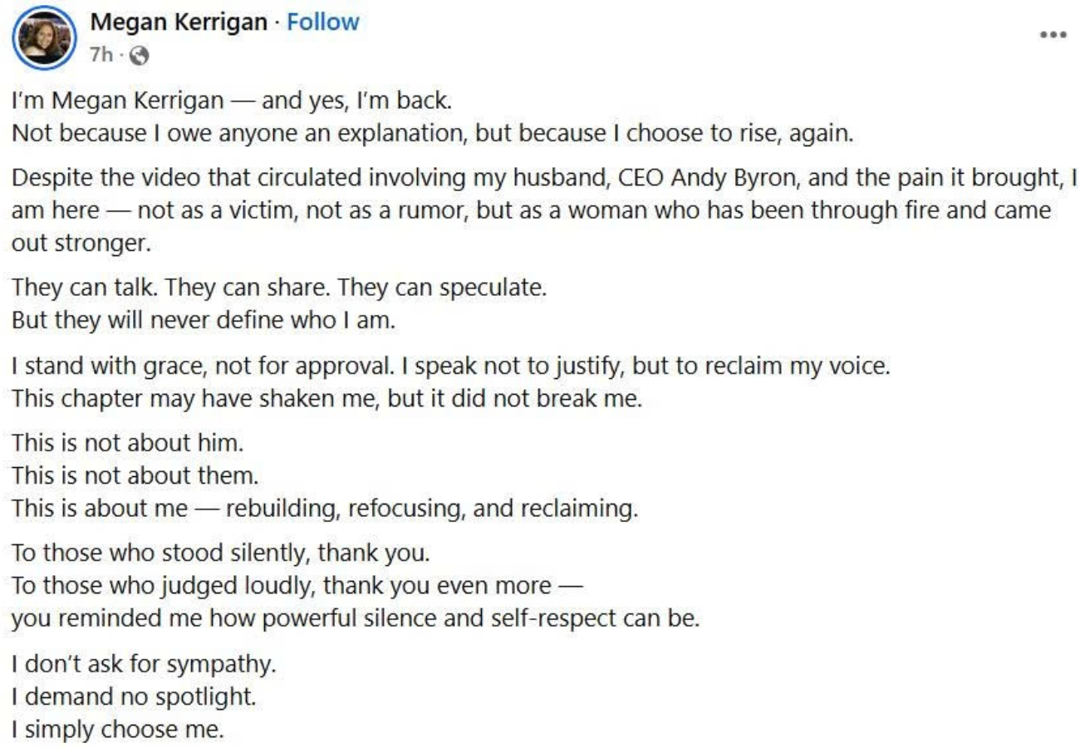Open the three-dot post options menu

pos(1053,36)
